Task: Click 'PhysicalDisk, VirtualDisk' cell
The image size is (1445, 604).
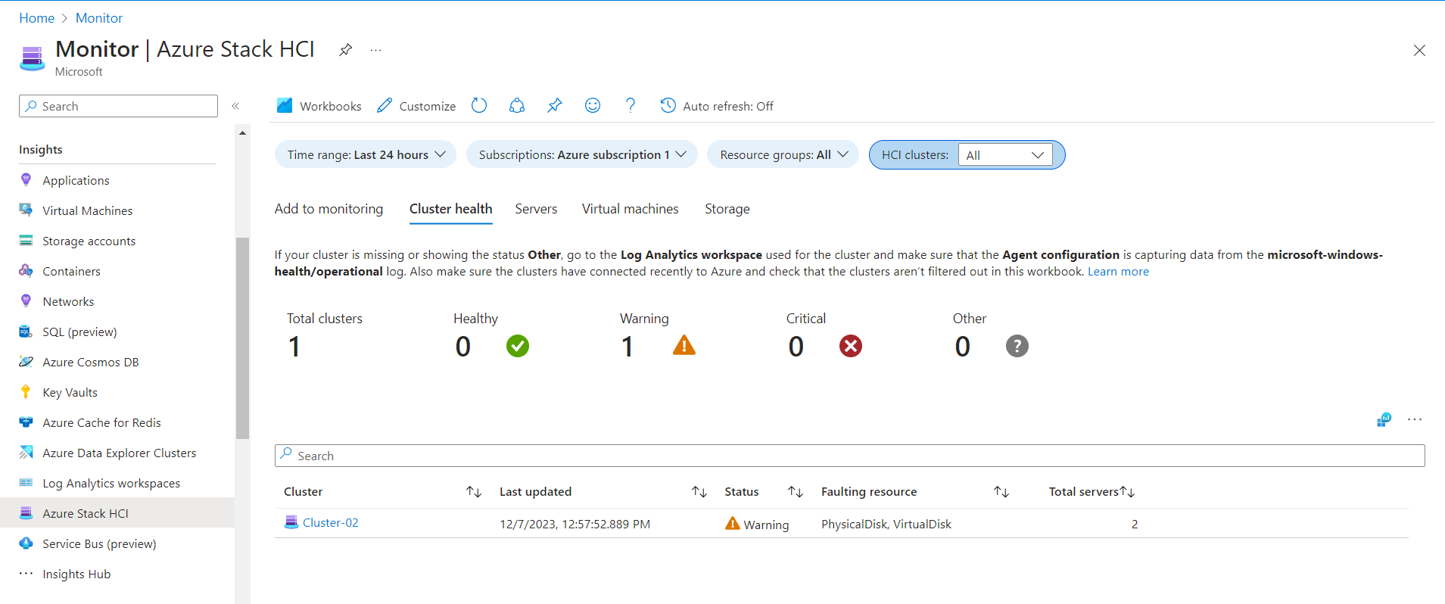Action: (x=886, y=524)
